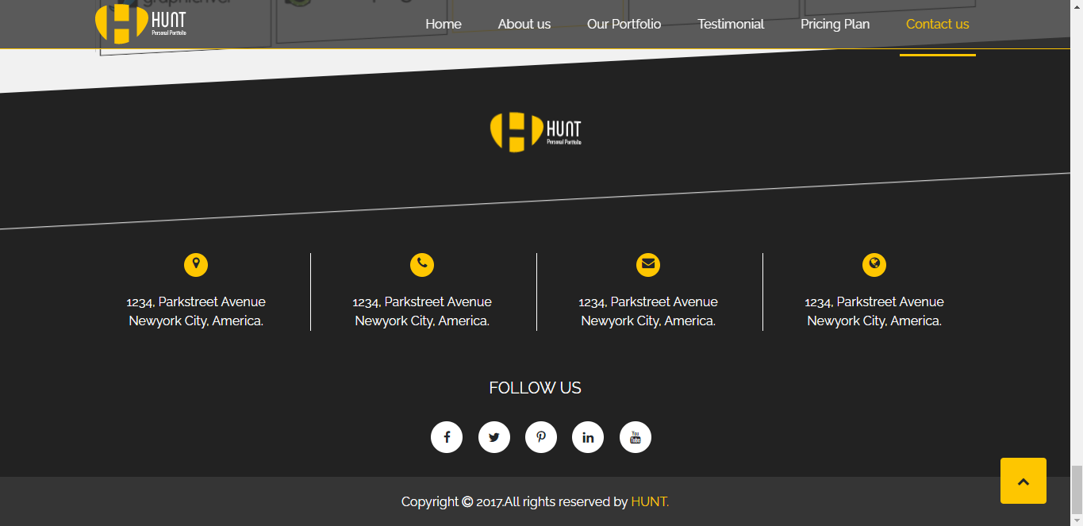The width and height of the screenshot is (1083, 526).
Task: Select the Contact us nav item
Action: 937,24
